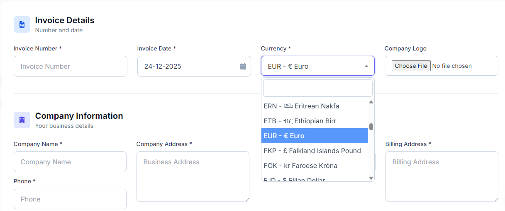This screenshot has height=211, width=505.
Task: Click the Invoice Date field
Action: click(x=189, y=66)
